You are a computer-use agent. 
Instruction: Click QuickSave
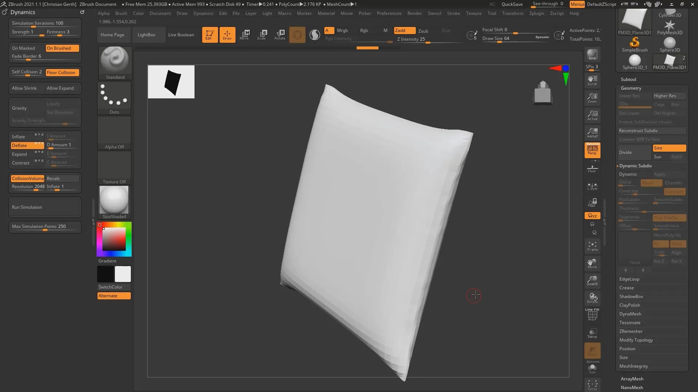[x=512, y=4]
